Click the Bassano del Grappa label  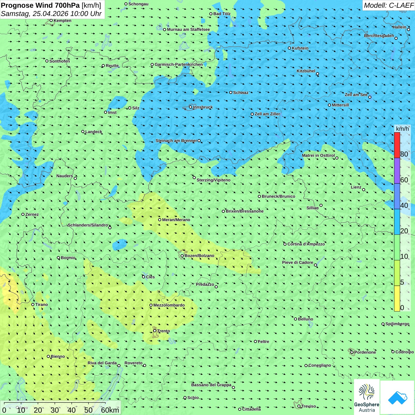click(211, 385)
